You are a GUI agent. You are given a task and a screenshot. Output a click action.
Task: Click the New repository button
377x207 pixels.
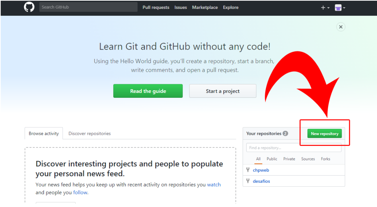[324, 134]
